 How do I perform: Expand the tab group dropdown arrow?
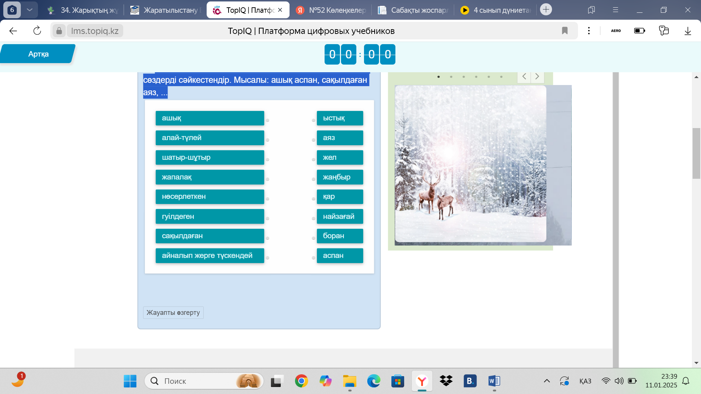30,10
